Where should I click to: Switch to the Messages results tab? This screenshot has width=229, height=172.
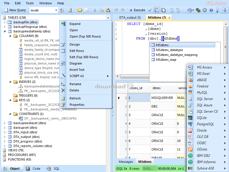(x=126, y=162)
